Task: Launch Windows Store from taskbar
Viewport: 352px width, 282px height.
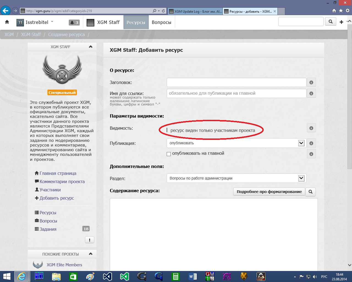Action: [73, 276]
